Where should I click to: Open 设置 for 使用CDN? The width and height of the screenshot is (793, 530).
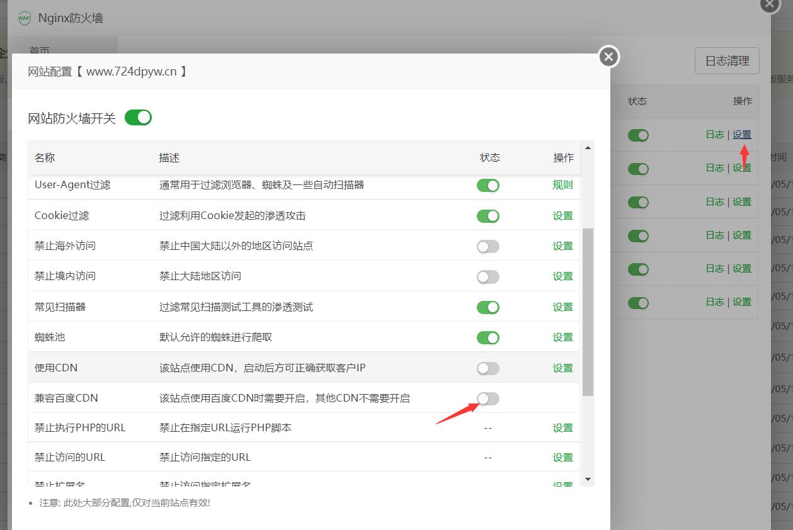tap(563, 368)
